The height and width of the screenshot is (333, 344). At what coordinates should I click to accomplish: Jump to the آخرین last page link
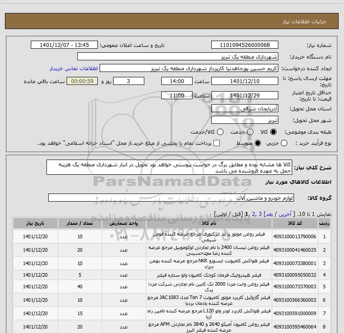click(285, 214)
